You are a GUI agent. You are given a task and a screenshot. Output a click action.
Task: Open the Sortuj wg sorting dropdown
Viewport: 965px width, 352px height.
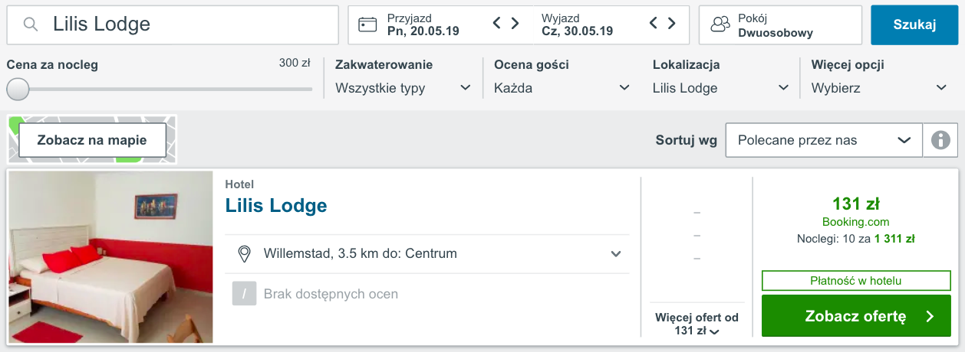824,140
